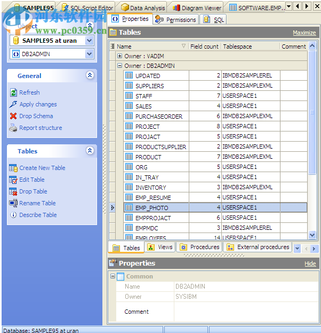
Task: Click the Drop Table icon
Action: (13, 191)
